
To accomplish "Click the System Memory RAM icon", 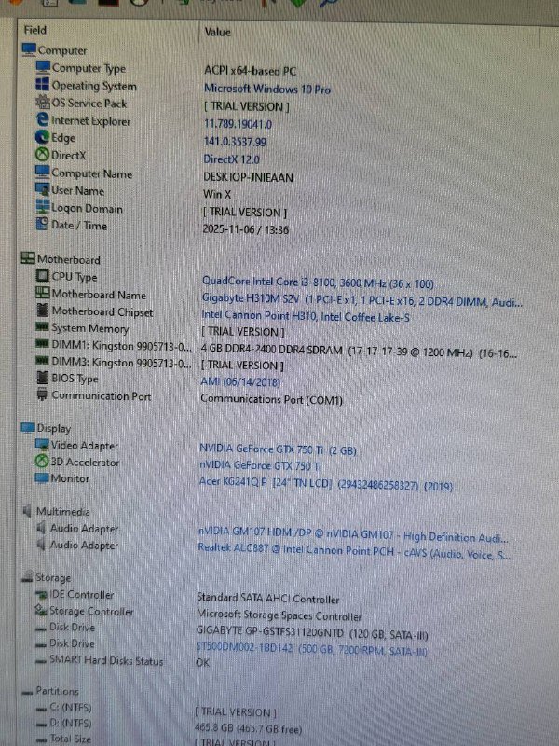I will (x=42, y=327).
